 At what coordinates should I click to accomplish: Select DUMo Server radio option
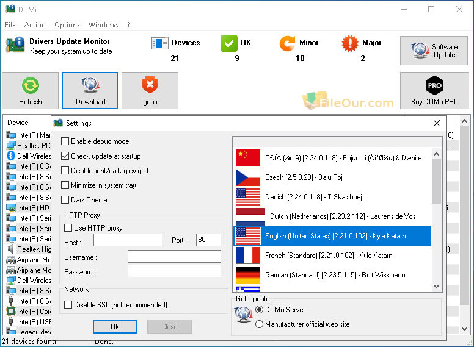(x=259, y=310)
